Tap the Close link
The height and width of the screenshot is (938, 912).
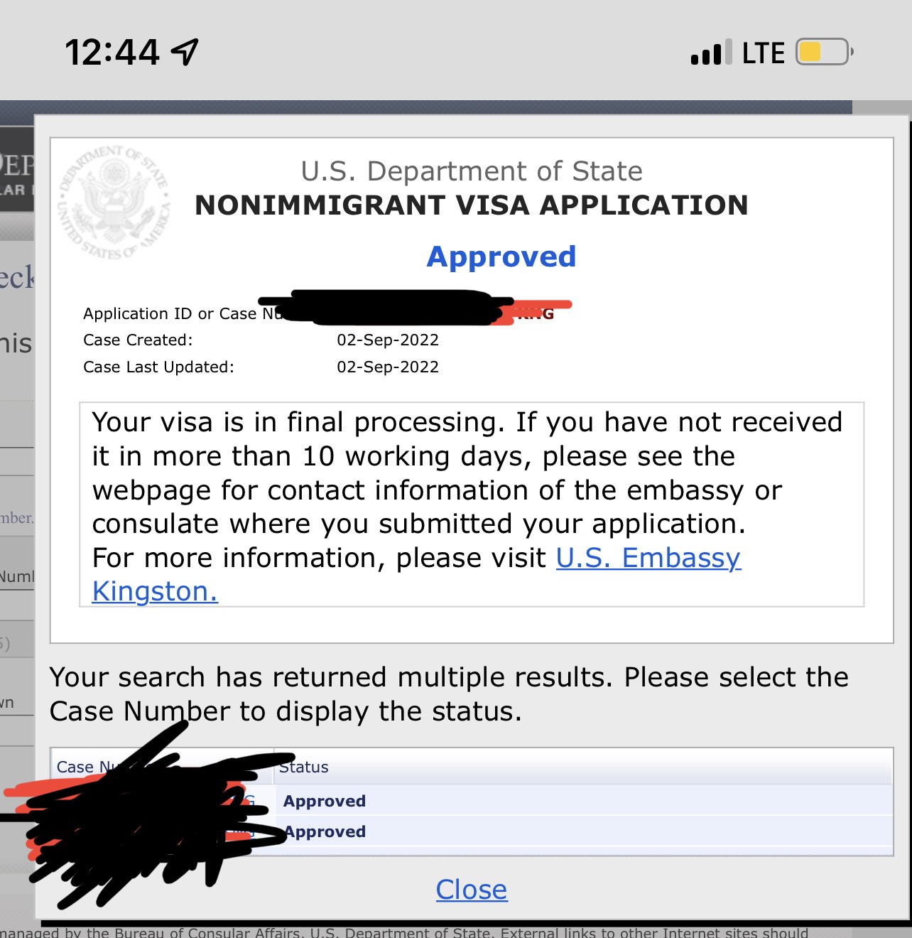pyautogui.click(x=472, y=890)
